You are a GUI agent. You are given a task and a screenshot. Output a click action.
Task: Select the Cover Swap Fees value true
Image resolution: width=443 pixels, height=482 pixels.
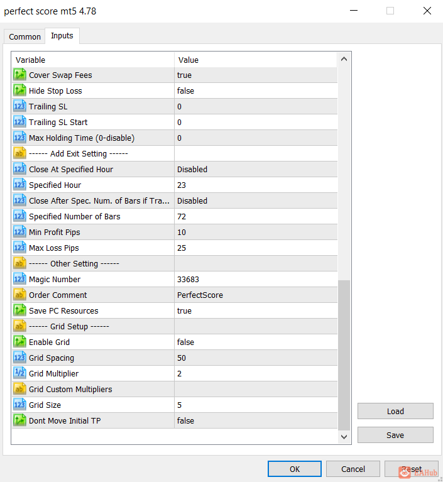click(256, 75)
